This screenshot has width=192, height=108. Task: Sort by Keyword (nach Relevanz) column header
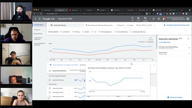tap(59, 71)
